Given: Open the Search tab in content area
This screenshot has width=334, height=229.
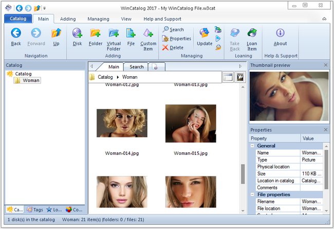Looking at the screenshot, I should [x=136, y=67].
